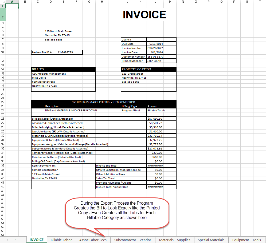Select row 42 header
Image resolution: width=266 pixels, height=243 pixels.
tap(3, 187)
